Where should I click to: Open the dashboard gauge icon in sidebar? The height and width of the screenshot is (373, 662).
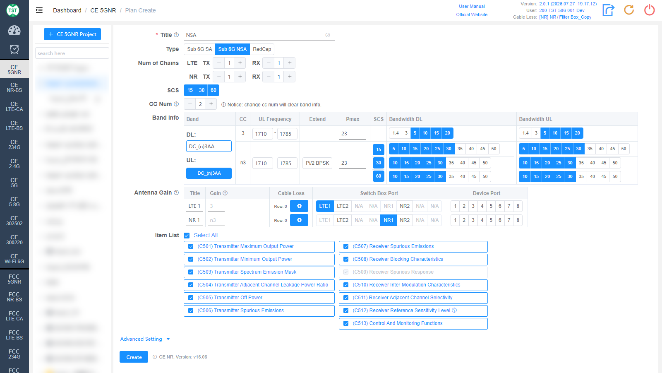tap(14, 30)
